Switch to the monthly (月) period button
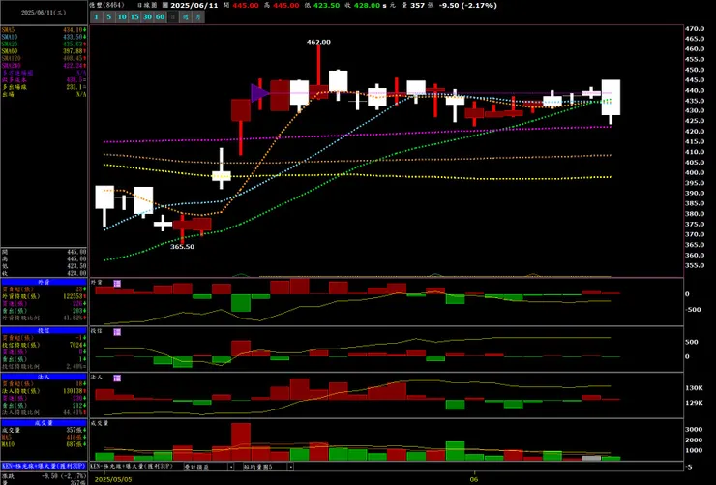The height and width of the screenshot is (485, 716). click(198, 16)
